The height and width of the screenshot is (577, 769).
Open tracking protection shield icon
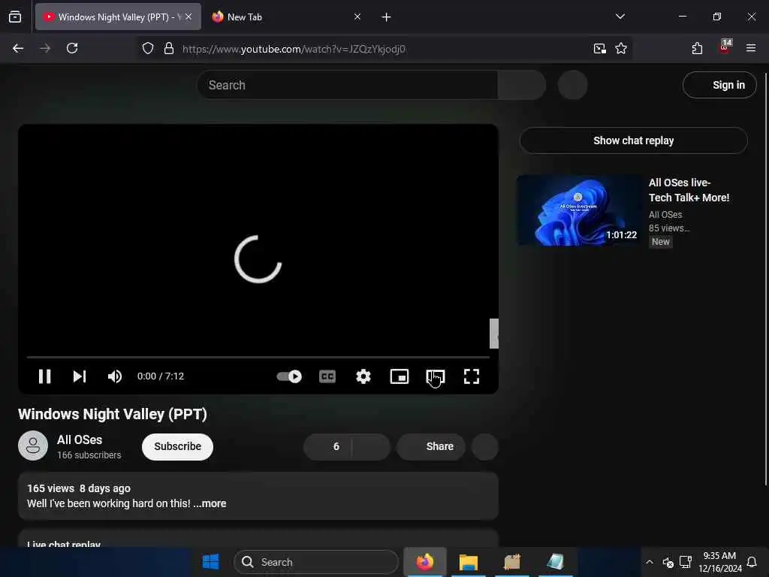148,49
